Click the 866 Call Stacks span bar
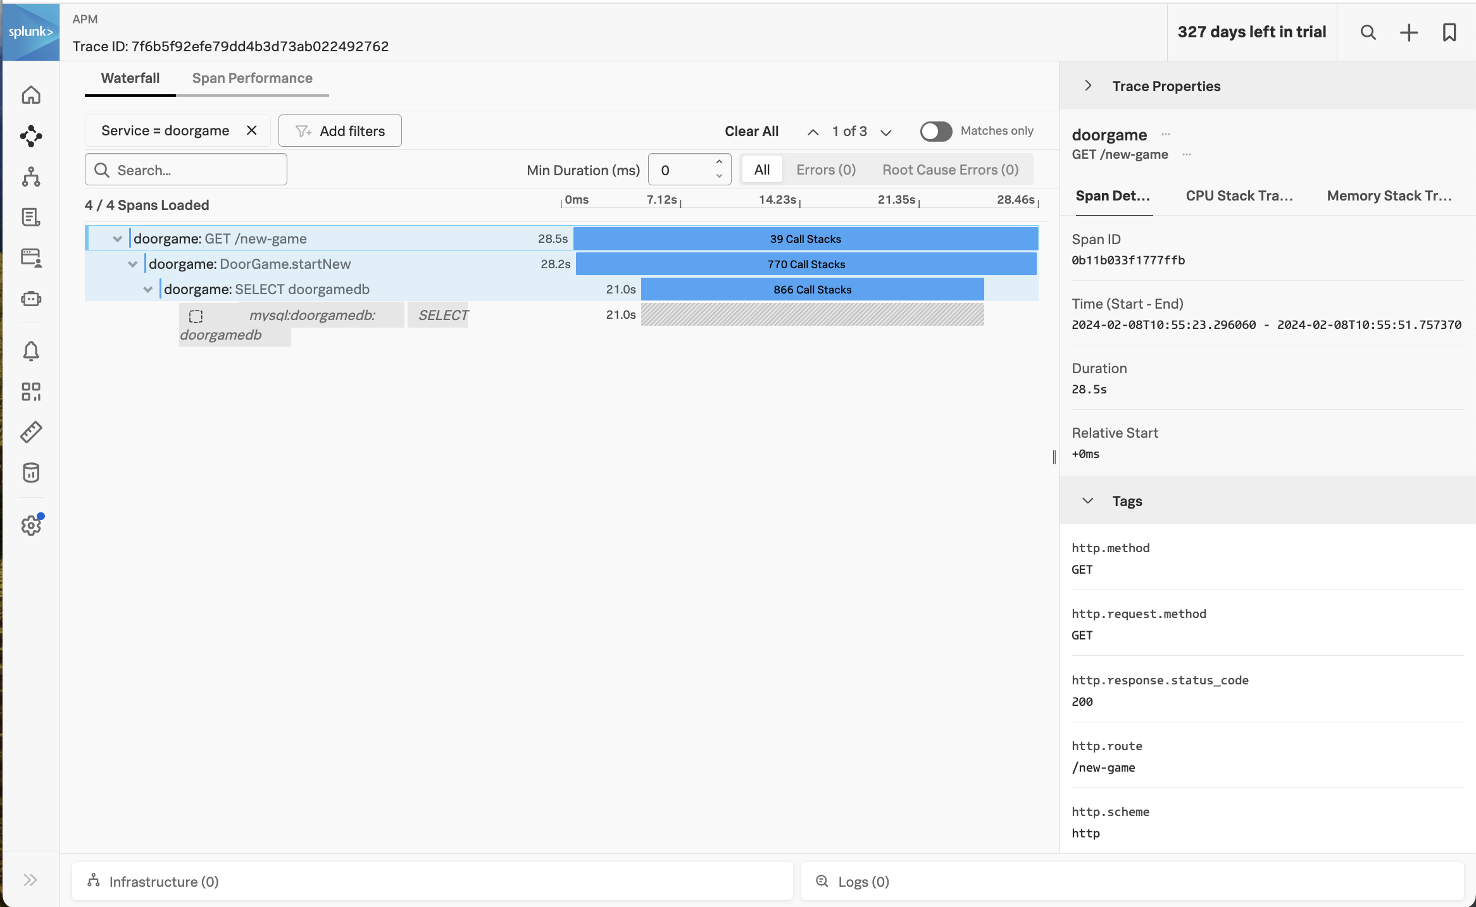Viewport: 1476px width, 907px height. pos(812,290)
